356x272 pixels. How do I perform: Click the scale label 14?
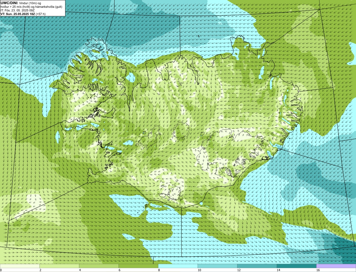point(278,270)
